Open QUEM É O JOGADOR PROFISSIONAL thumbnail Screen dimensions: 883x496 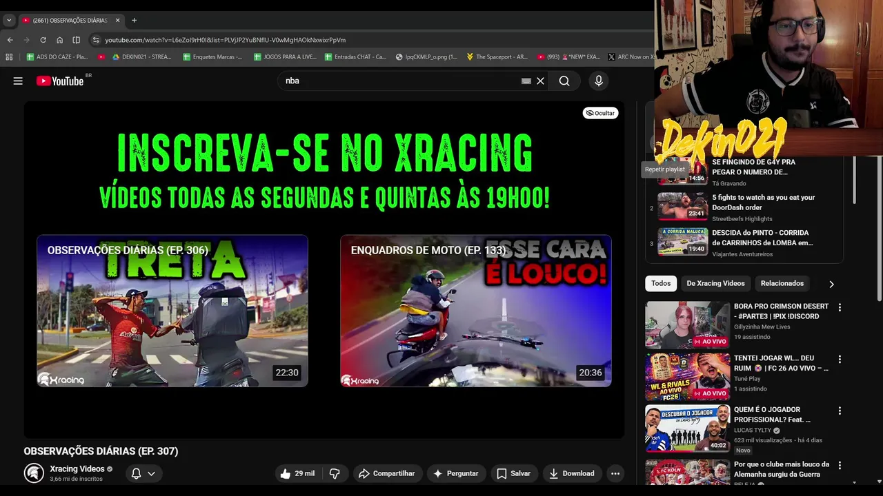coord(687,428)
